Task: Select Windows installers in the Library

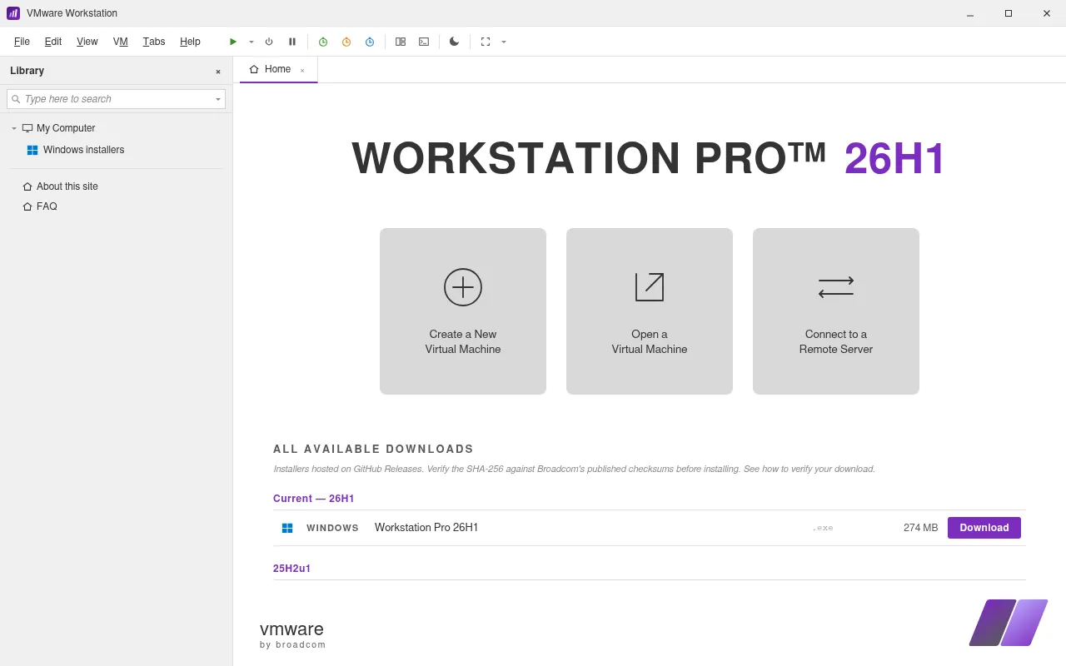Action: (x=83, y=150)
